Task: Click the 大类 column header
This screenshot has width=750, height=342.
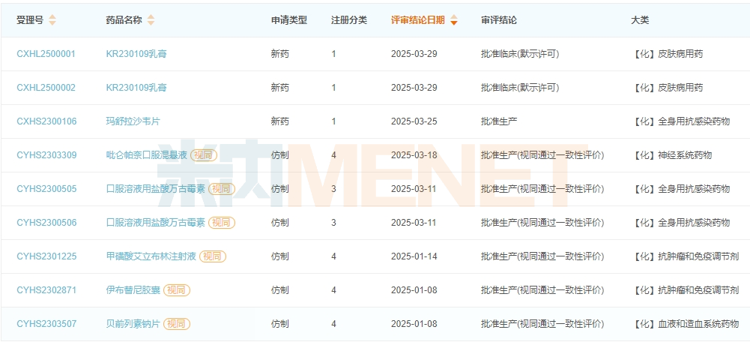Action: pos(640,20)
